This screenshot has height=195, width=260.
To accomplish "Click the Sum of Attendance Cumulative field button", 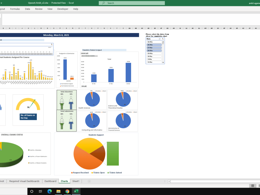I will [x=89, y=56].
